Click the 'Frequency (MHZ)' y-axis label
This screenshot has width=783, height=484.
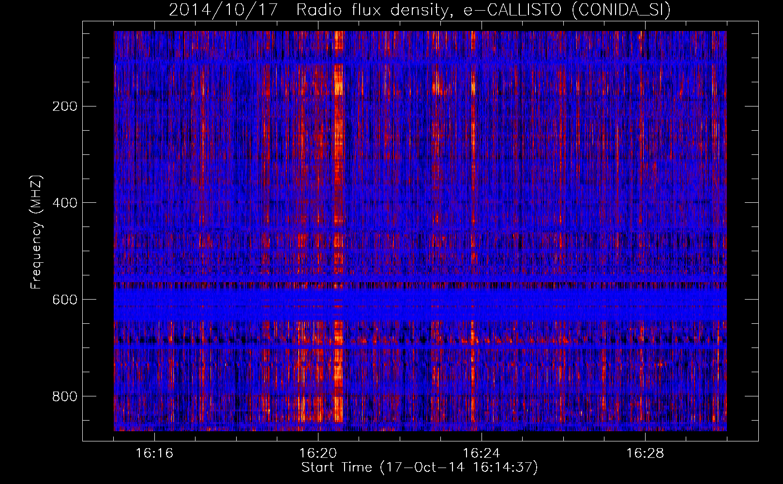point(36,232)
